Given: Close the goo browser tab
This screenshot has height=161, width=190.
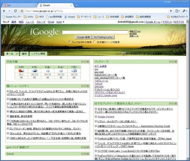Looking at the screenshot, I should (x=36, y=5).
